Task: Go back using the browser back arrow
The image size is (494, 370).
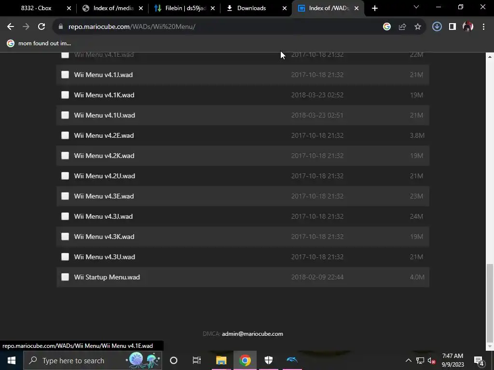Action: click(x=11, y=27)
